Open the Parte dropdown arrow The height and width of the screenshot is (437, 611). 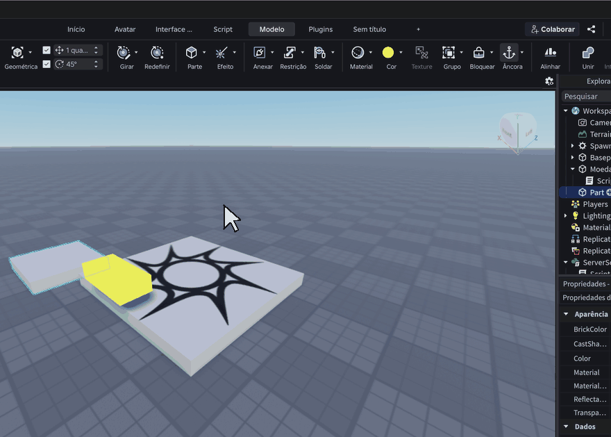click(204, 52)
